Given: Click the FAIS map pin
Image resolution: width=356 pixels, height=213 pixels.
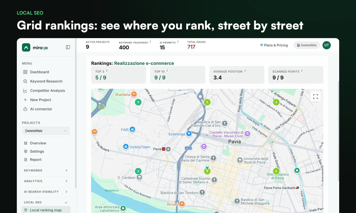Looking at the screenshot, I should pyautogui.click(x=132, y=129).
